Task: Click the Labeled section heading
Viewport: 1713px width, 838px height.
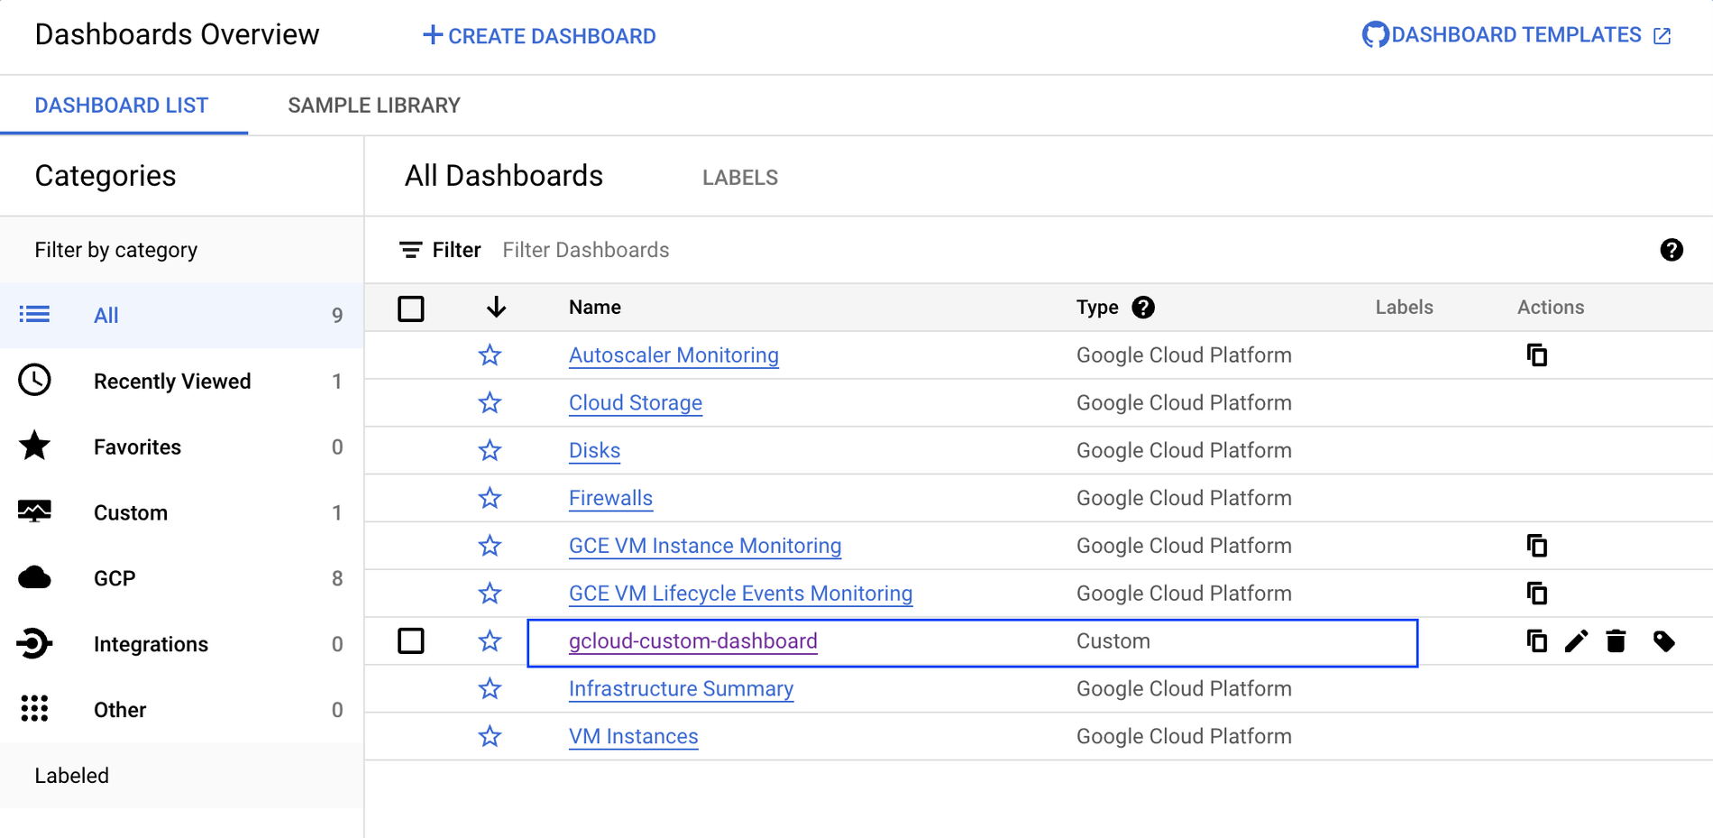Action: [72, 776]
